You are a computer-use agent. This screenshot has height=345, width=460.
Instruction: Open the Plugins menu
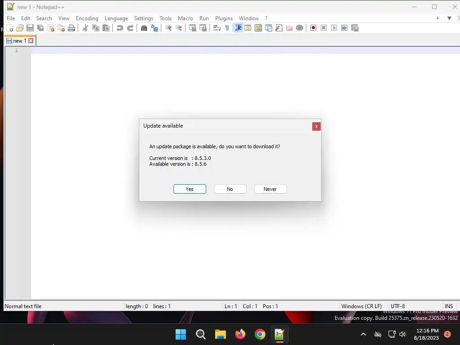(x=224, y=18)
